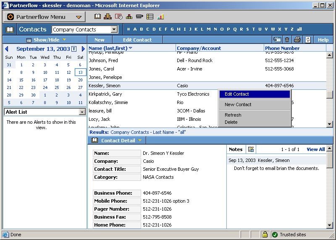Click contact list scrollbar down arrow

click(x=329, y=124)
